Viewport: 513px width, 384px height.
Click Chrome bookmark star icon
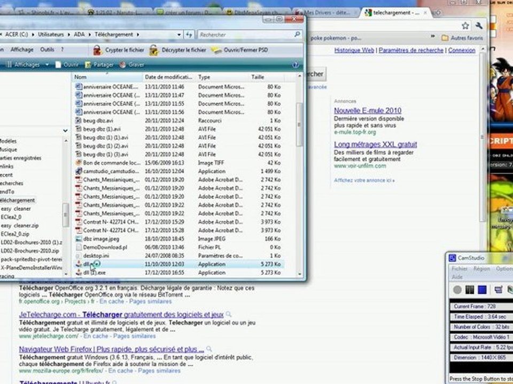(465, 26)
